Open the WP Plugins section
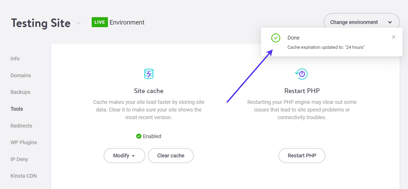 click(24, 142)
